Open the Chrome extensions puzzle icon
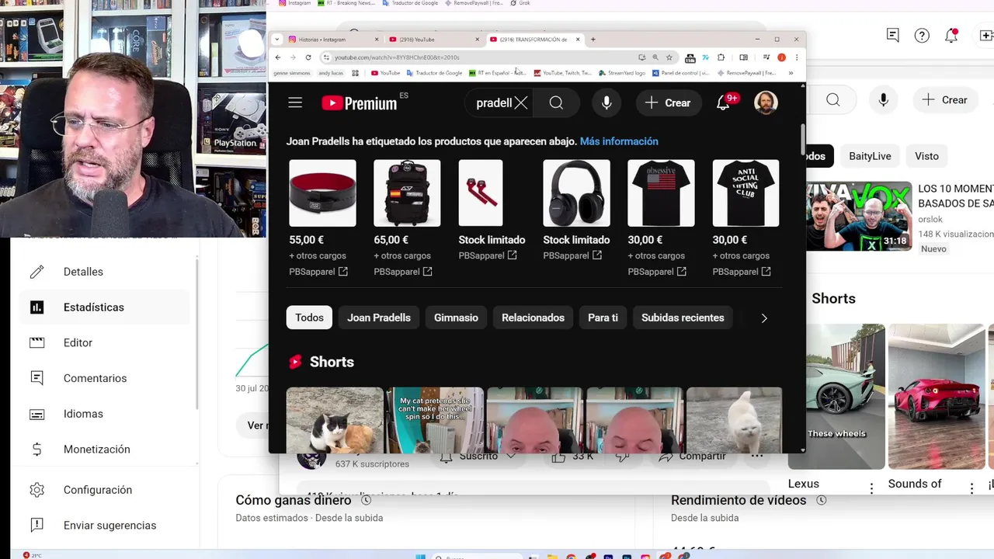994x559 pixels. (x=721, y=57)
